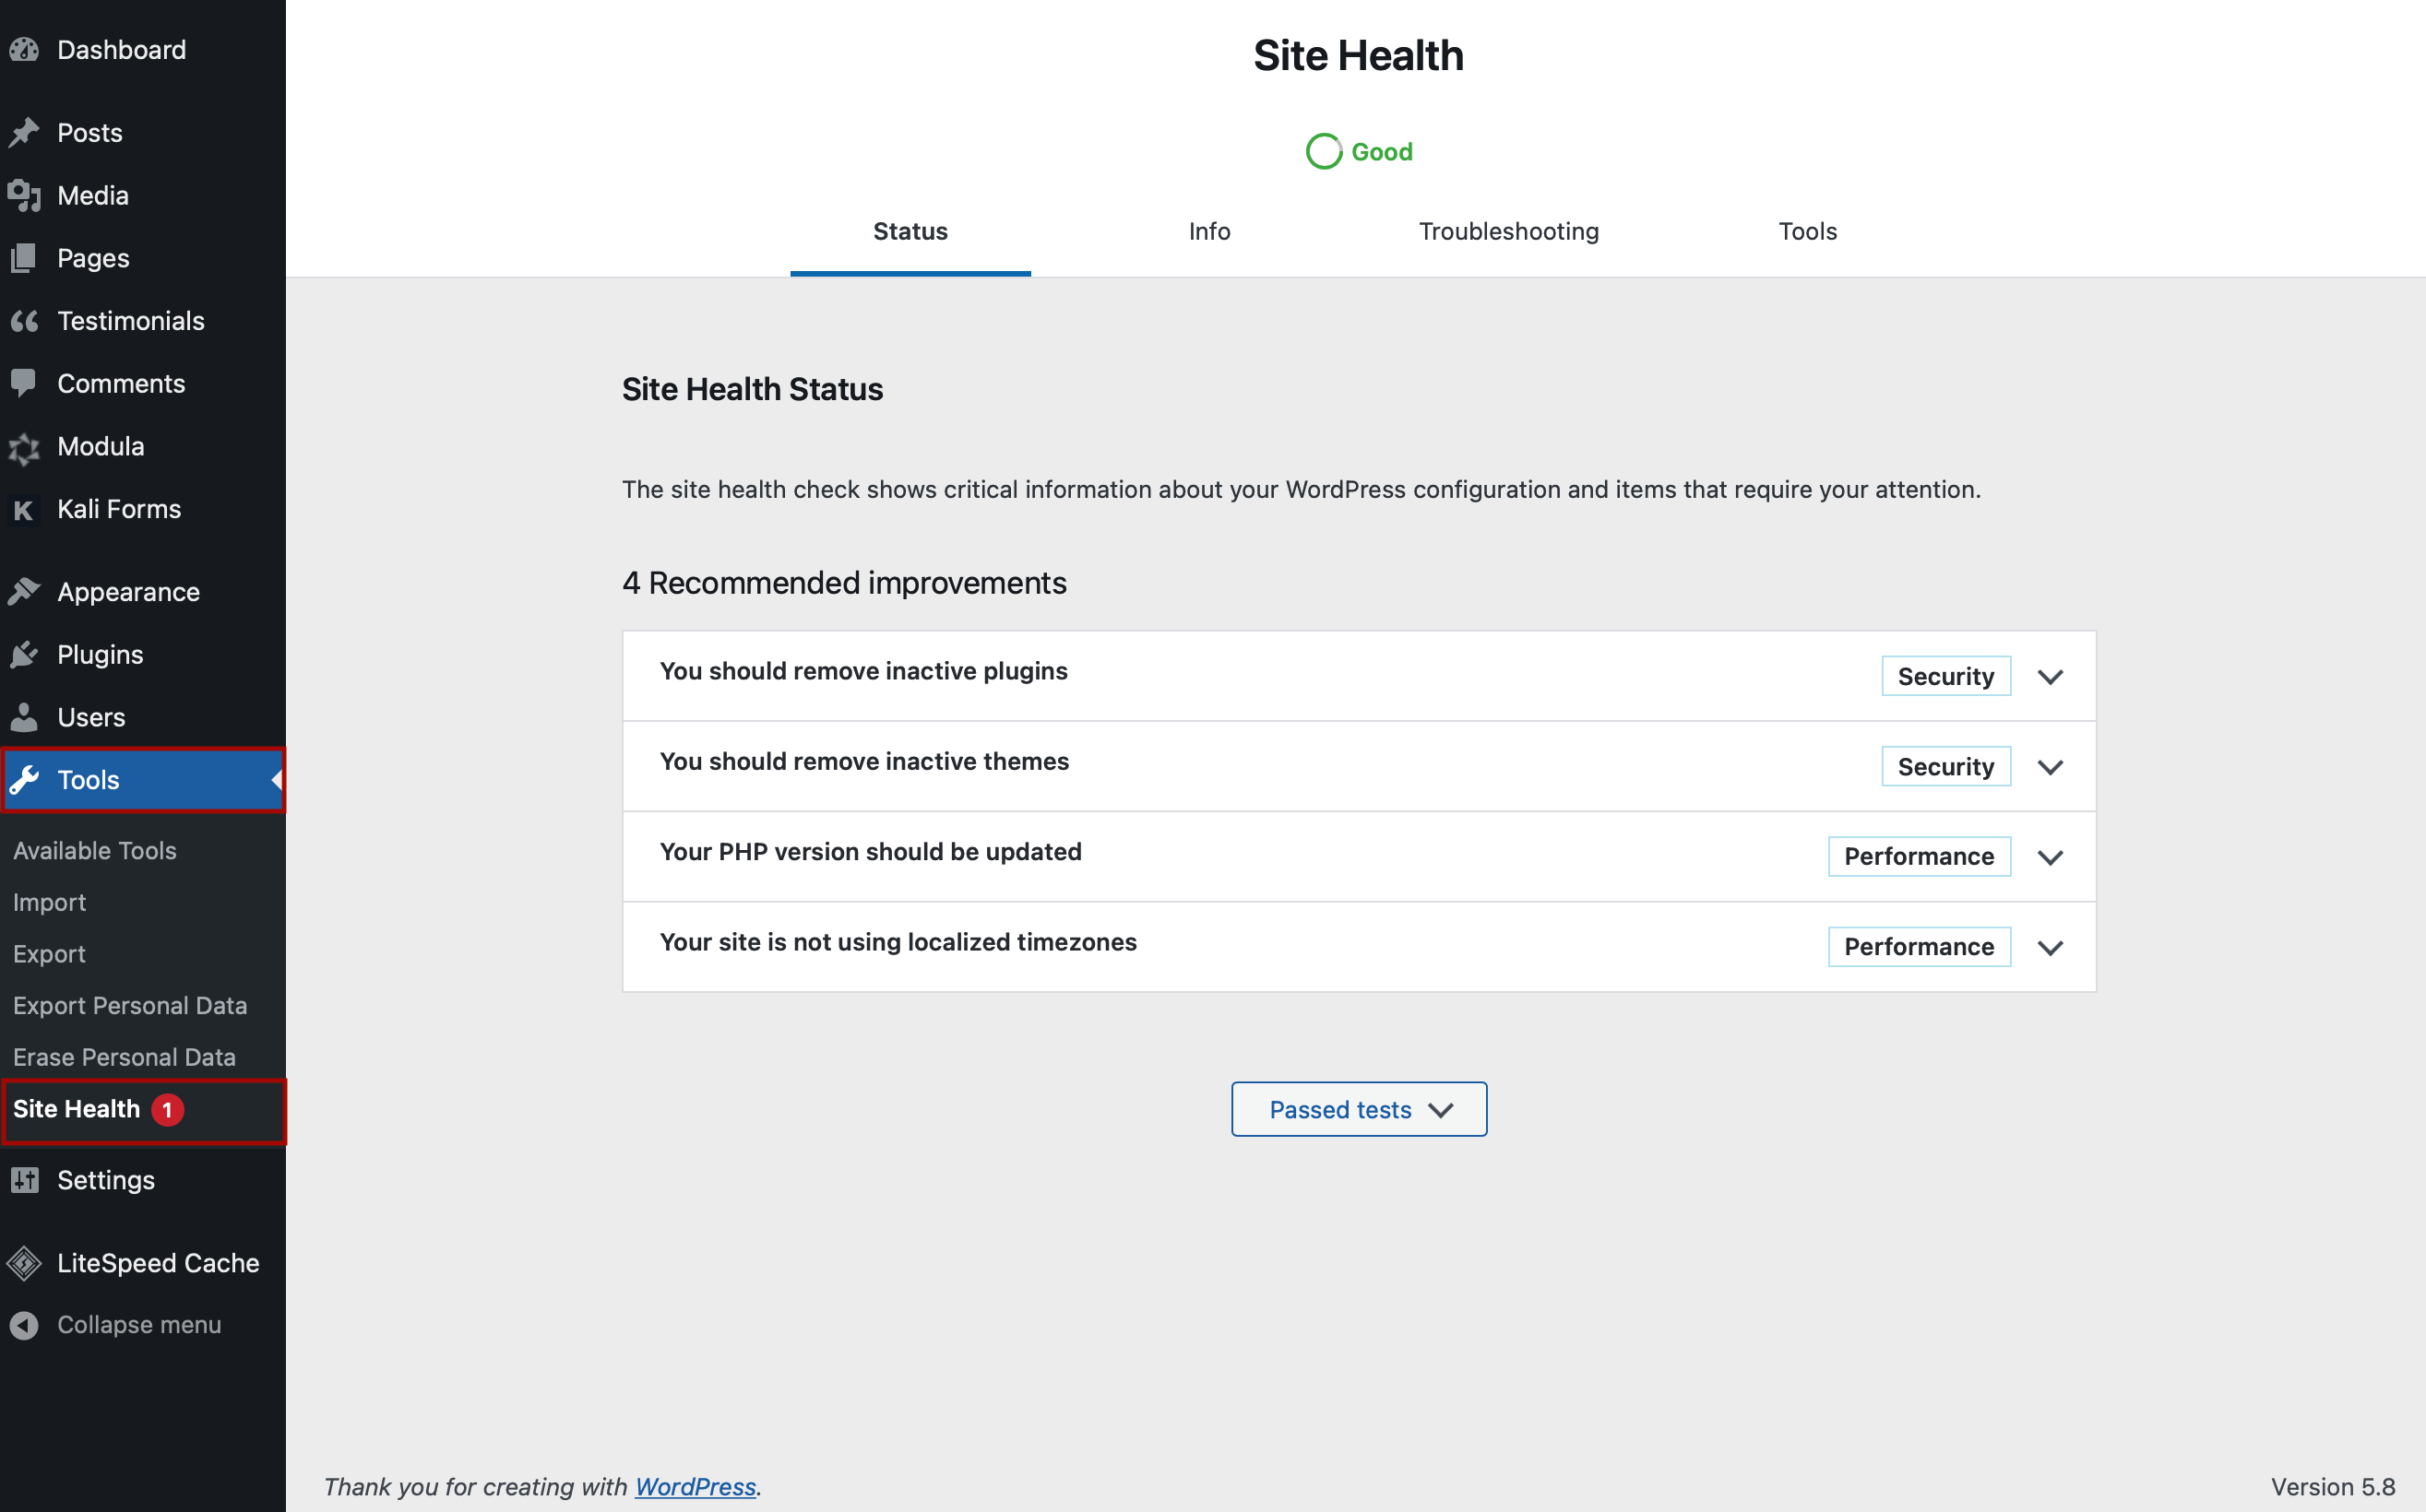Click the Modula gear icon
Screen dimensions: 2426x1512
pos(24,447)
